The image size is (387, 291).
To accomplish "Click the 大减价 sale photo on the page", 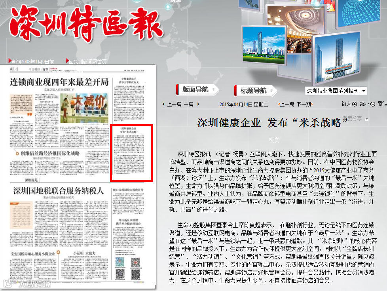I will click(x=84, y=108).
